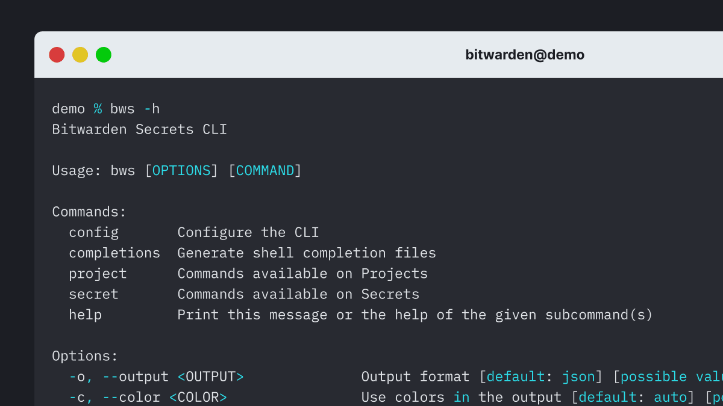The image size is (723, 406).
Task: Click the project command entry
Action: point(98,273)
